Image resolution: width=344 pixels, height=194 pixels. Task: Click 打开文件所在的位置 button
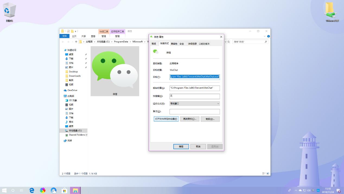tap(166, 119)
